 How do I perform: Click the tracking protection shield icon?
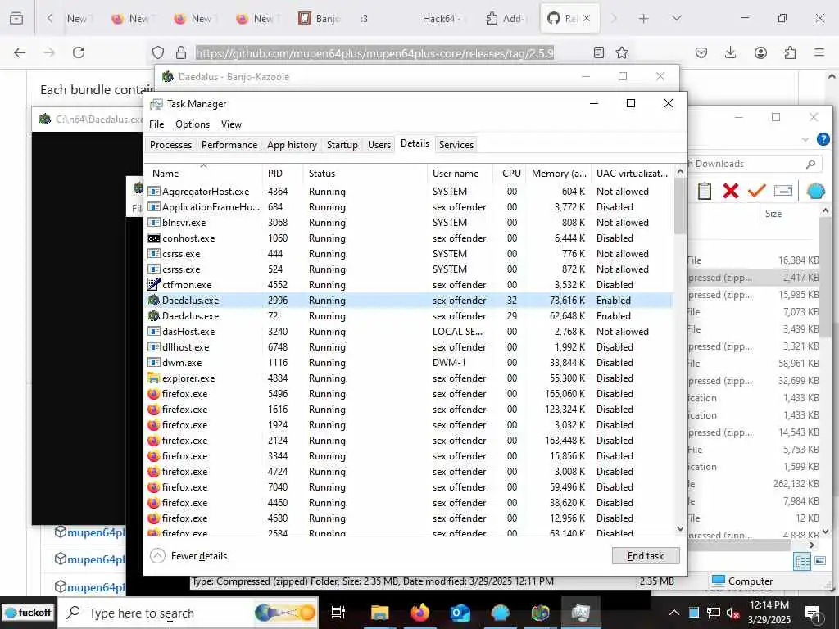(158, 52)
